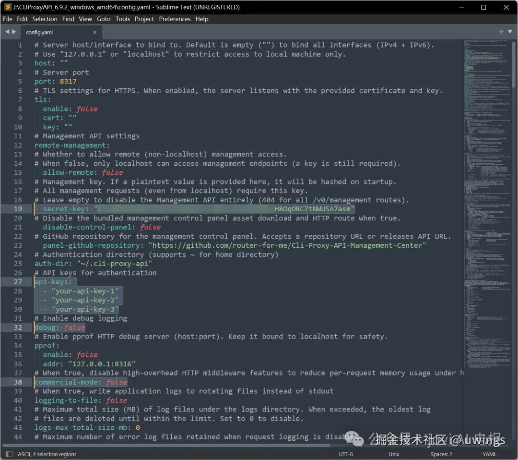Close the config.yaml tab
Image resolution: width=518 pixels, height=460 pixels.
point(94,32)
